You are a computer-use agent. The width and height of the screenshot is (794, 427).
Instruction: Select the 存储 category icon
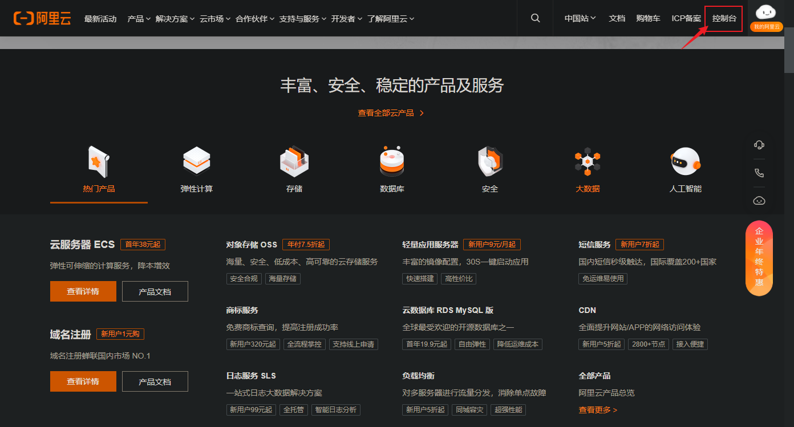[x=294, y=161]
